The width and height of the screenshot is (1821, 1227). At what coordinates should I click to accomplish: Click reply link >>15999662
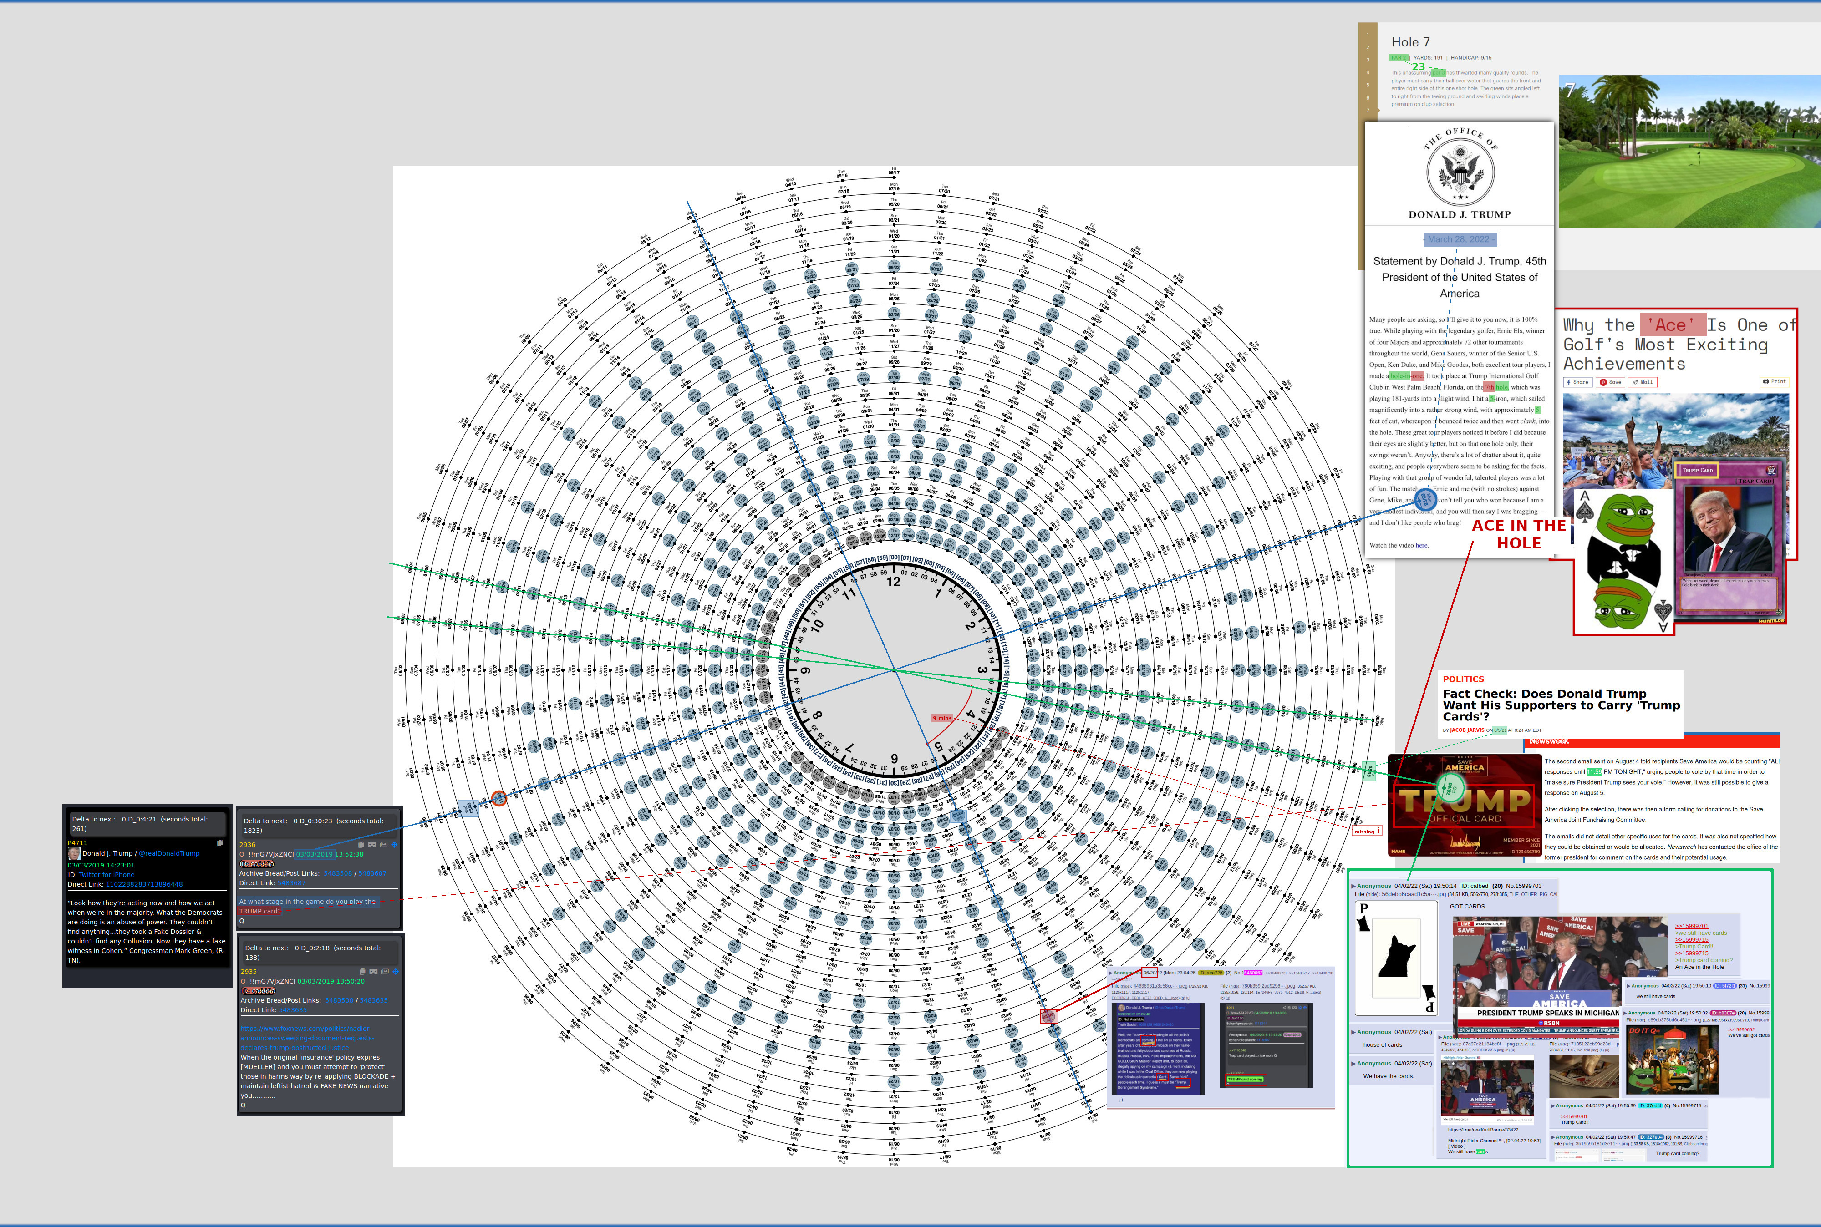1741,1030
